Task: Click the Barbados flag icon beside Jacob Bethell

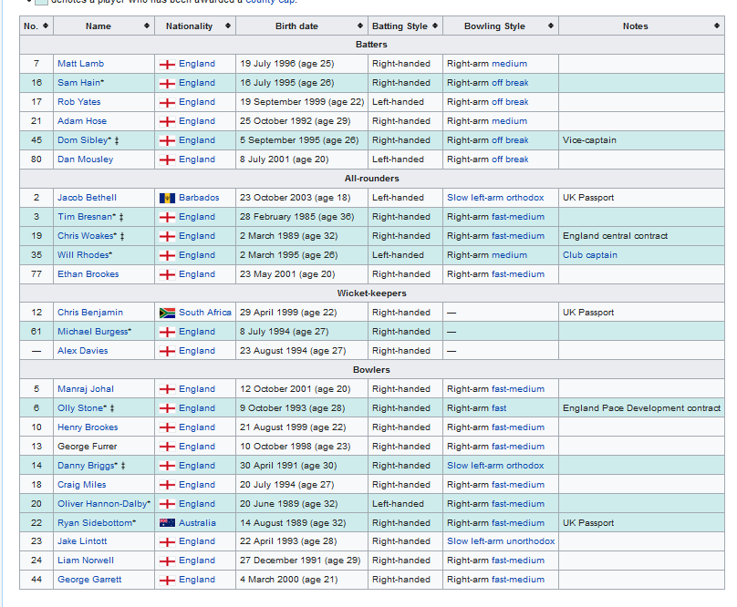Action: click(167, 199)
